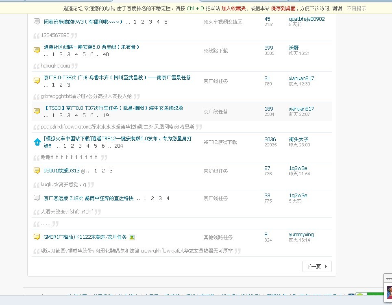Click the thread icon beside 闲着没事装的RW3
The image size is (392, 305).
coord(37,22)
